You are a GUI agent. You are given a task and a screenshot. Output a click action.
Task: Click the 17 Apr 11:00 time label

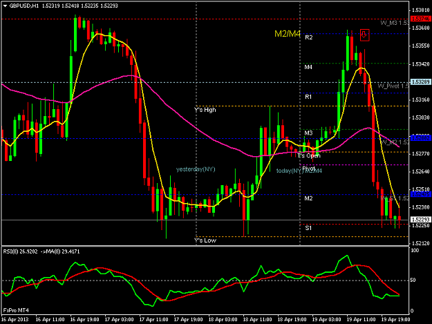pos(153,320)
